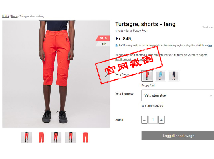Viewport: 214px width, 159px height.
Task: Click the 'her' customer club link
Action: coord(210,46)
